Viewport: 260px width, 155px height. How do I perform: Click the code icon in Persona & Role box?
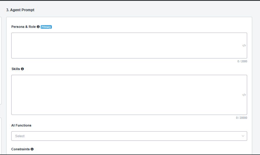pos(244,45)
